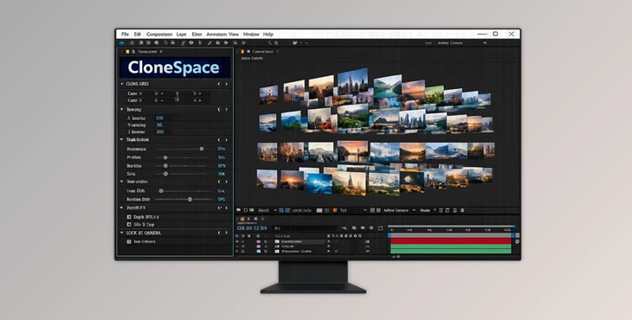
Task: Click the white rounded toggle icon in viewer footer
Action: 319,210
